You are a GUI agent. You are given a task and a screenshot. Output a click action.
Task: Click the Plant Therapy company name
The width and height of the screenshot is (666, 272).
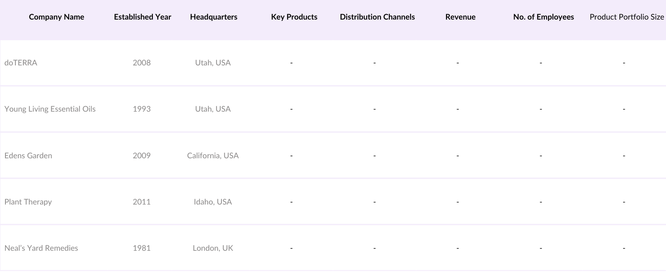coord(28,202)
